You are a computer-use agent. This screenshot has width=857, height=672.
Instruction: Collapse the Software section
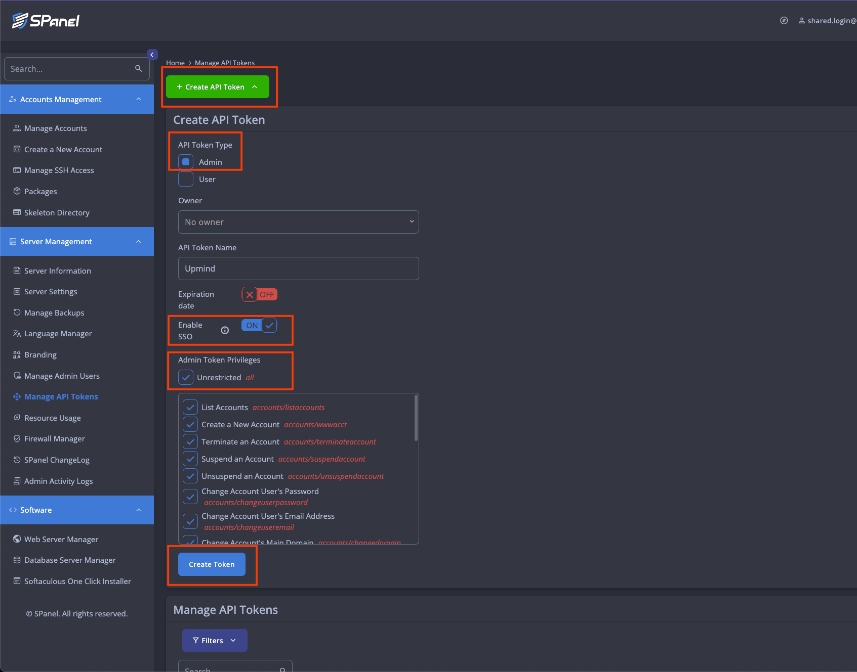click(x=77, y=510)
